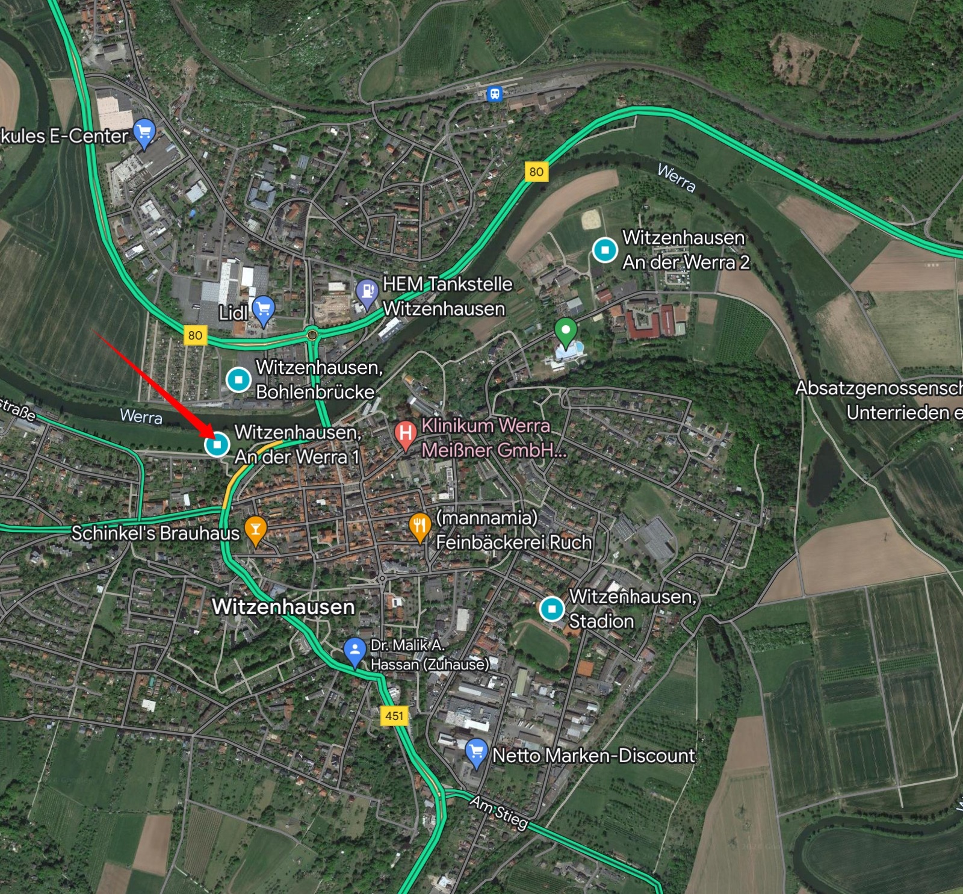Select the HEM Tankstelle gas station pin
The image size is (963, 894).
[367, 294]
